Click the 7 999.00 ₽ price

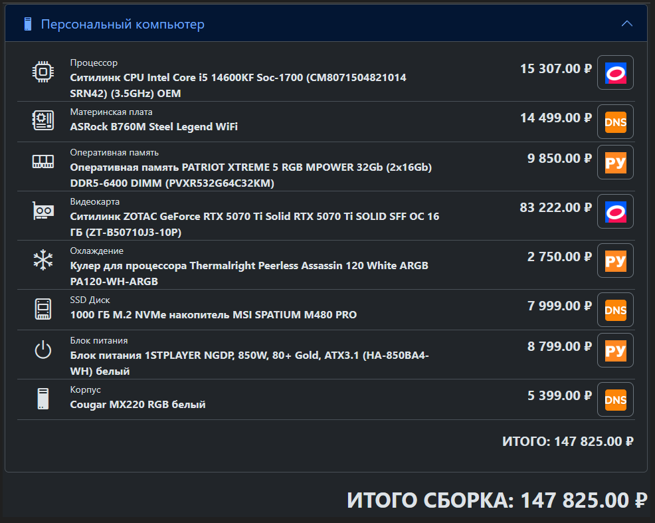pyautogui.click(x=559, y=306)
